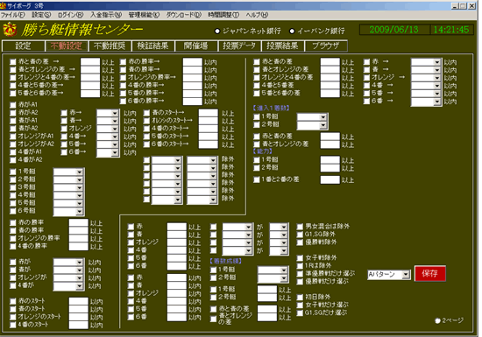Image resolution: width=482 pixels, height=337 pixels.
Task: Select the 2ページ radio button
Action: [x=437, y=320]
